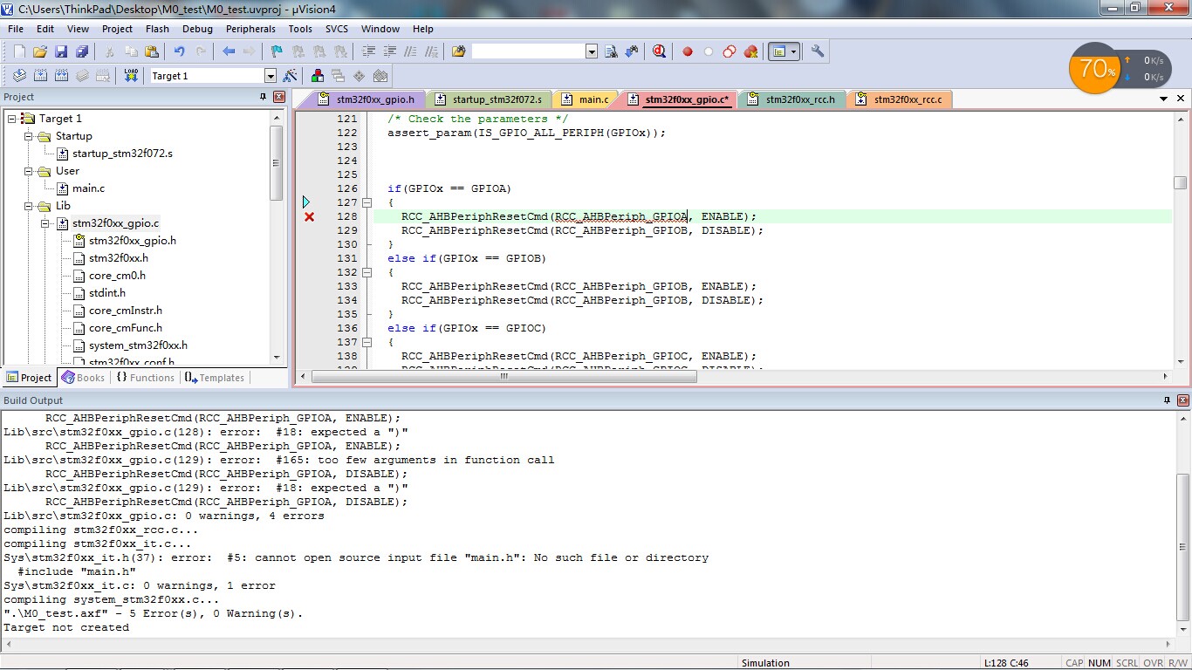Pin the Build Output panel

click(x=1167, y=400)
